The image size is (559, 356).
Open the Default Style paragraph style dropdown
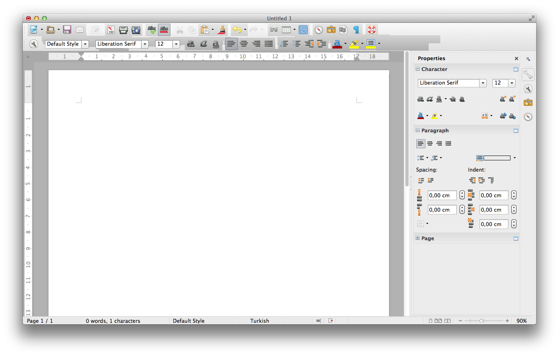click(x=85, y=44)
